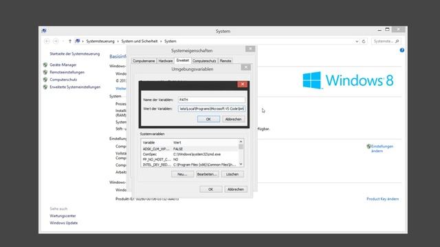The height and width of the screenshot is (247, 440).
Task: Confirm variable edit with OK
Action: 208,119
